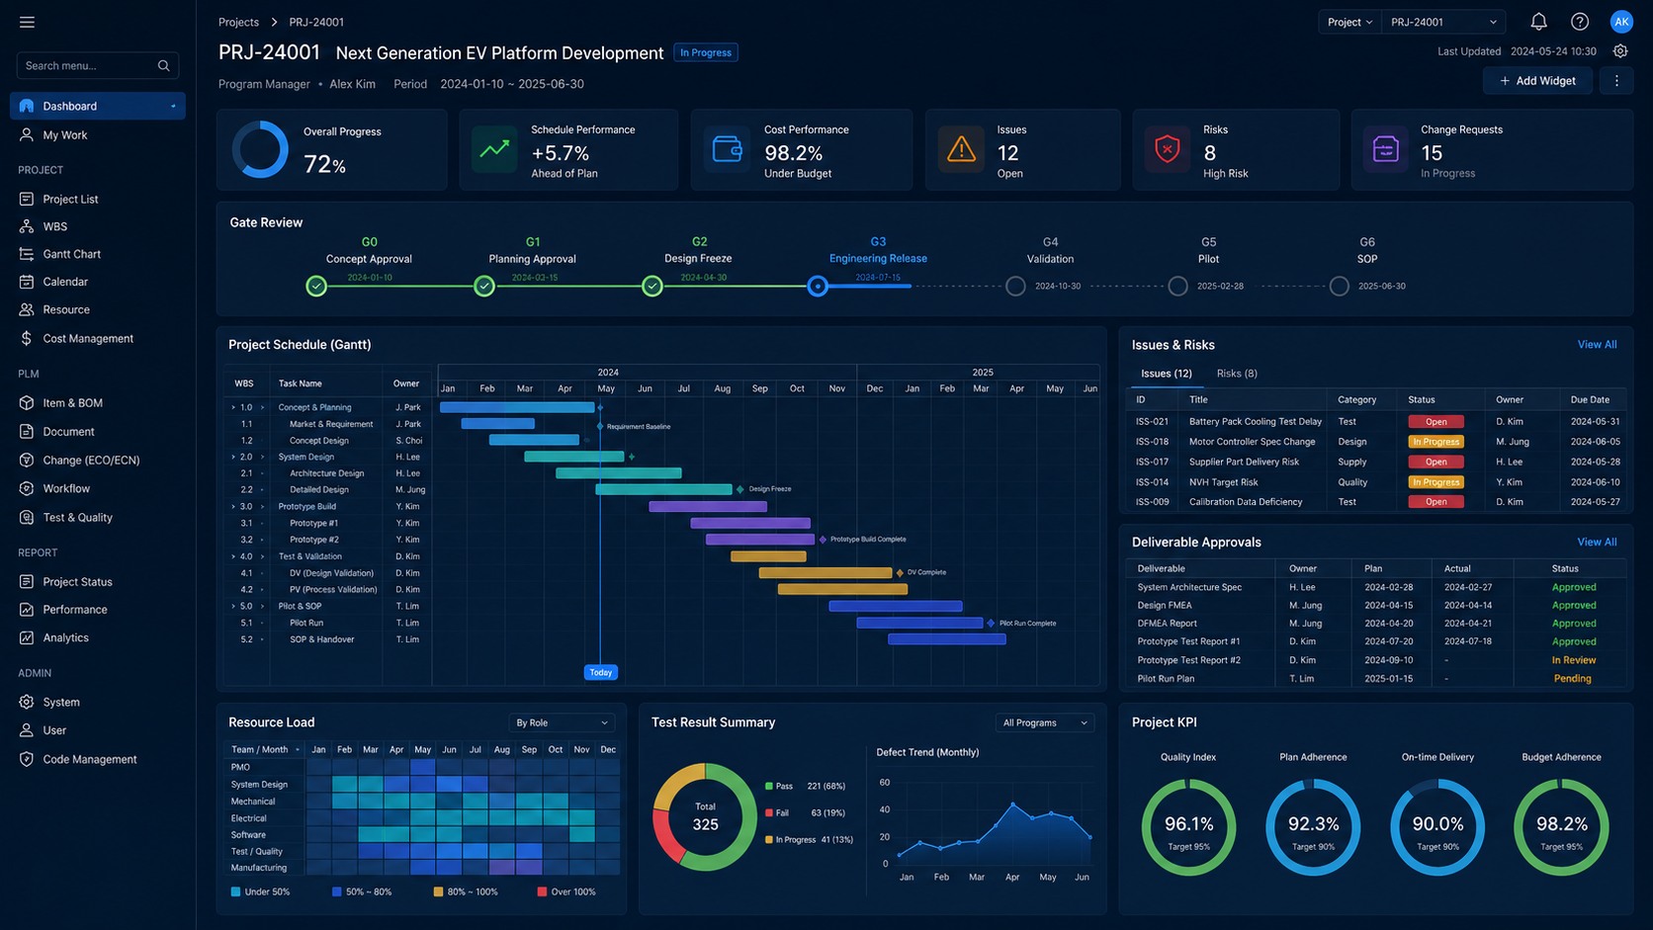The image size is (1653, 930).
Task: Click the Test Result total donut chart
Action: pos(705,816)
